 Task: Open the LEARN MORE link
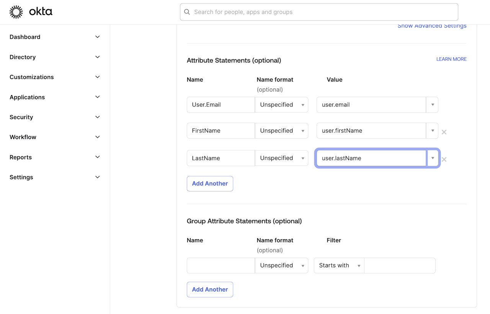[451, 59]
